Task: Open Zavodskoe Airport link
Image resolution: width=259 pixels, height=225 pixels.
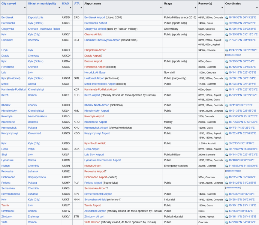Action: [x=95, y=211]
